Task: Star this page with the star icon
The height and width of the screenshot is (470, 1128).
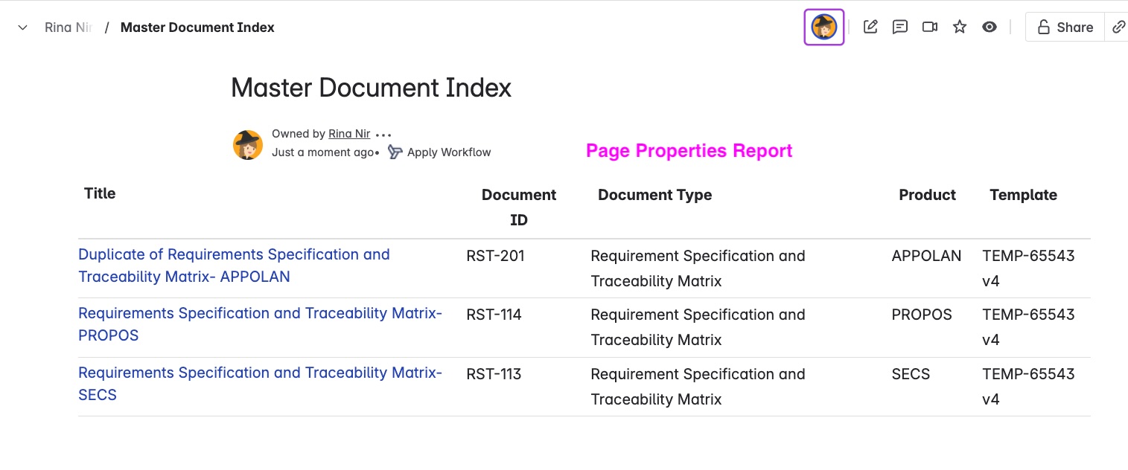Action: 960,28
